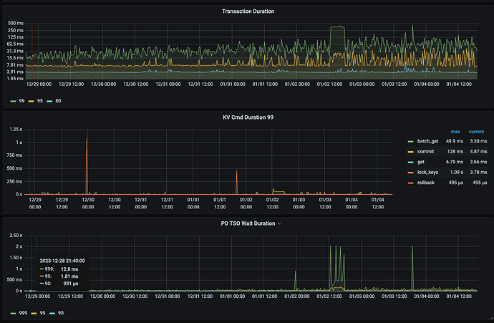Click the 1.81 ms value in the PD TSO tooltip
494x323 pixels.
click(69, 276)
